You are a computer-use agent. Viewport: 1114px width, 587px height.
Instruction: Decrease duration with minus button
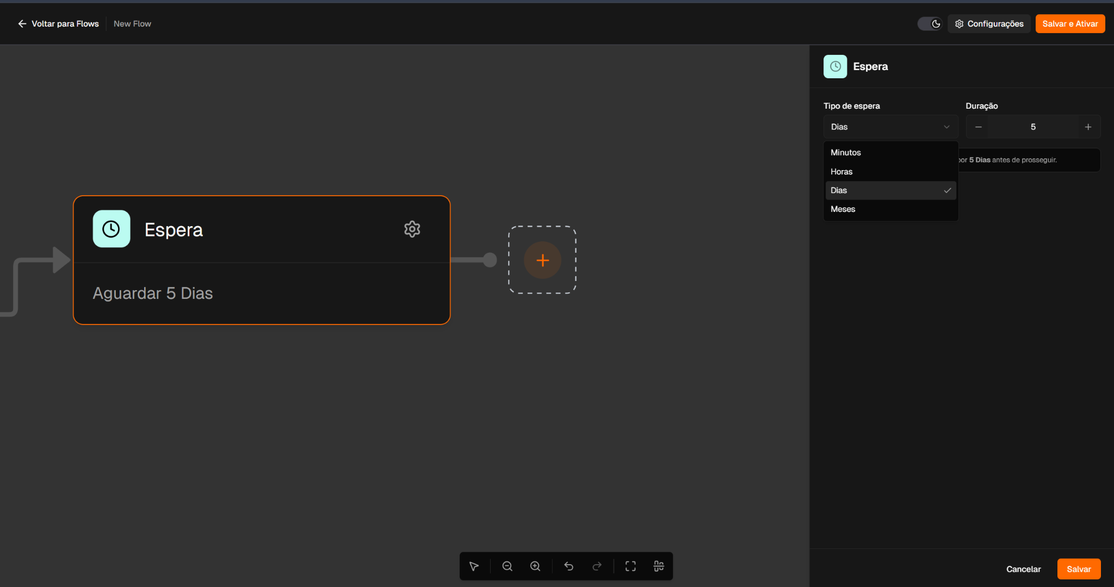[x=978, y=127]
